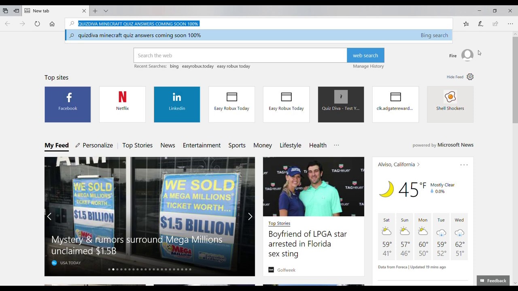Screen dimensions: 518x291
Task: Select the Bing search suggestion row
Action: (x=259, y=35)
